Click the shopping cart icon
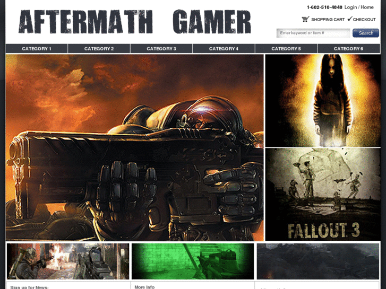The image size is (386, 289). pos(305,19)
